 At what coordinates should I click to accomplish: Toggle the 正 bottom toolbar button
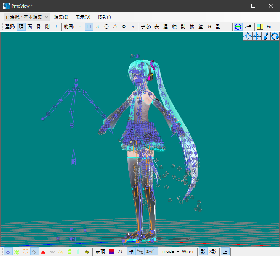(225, 252)
